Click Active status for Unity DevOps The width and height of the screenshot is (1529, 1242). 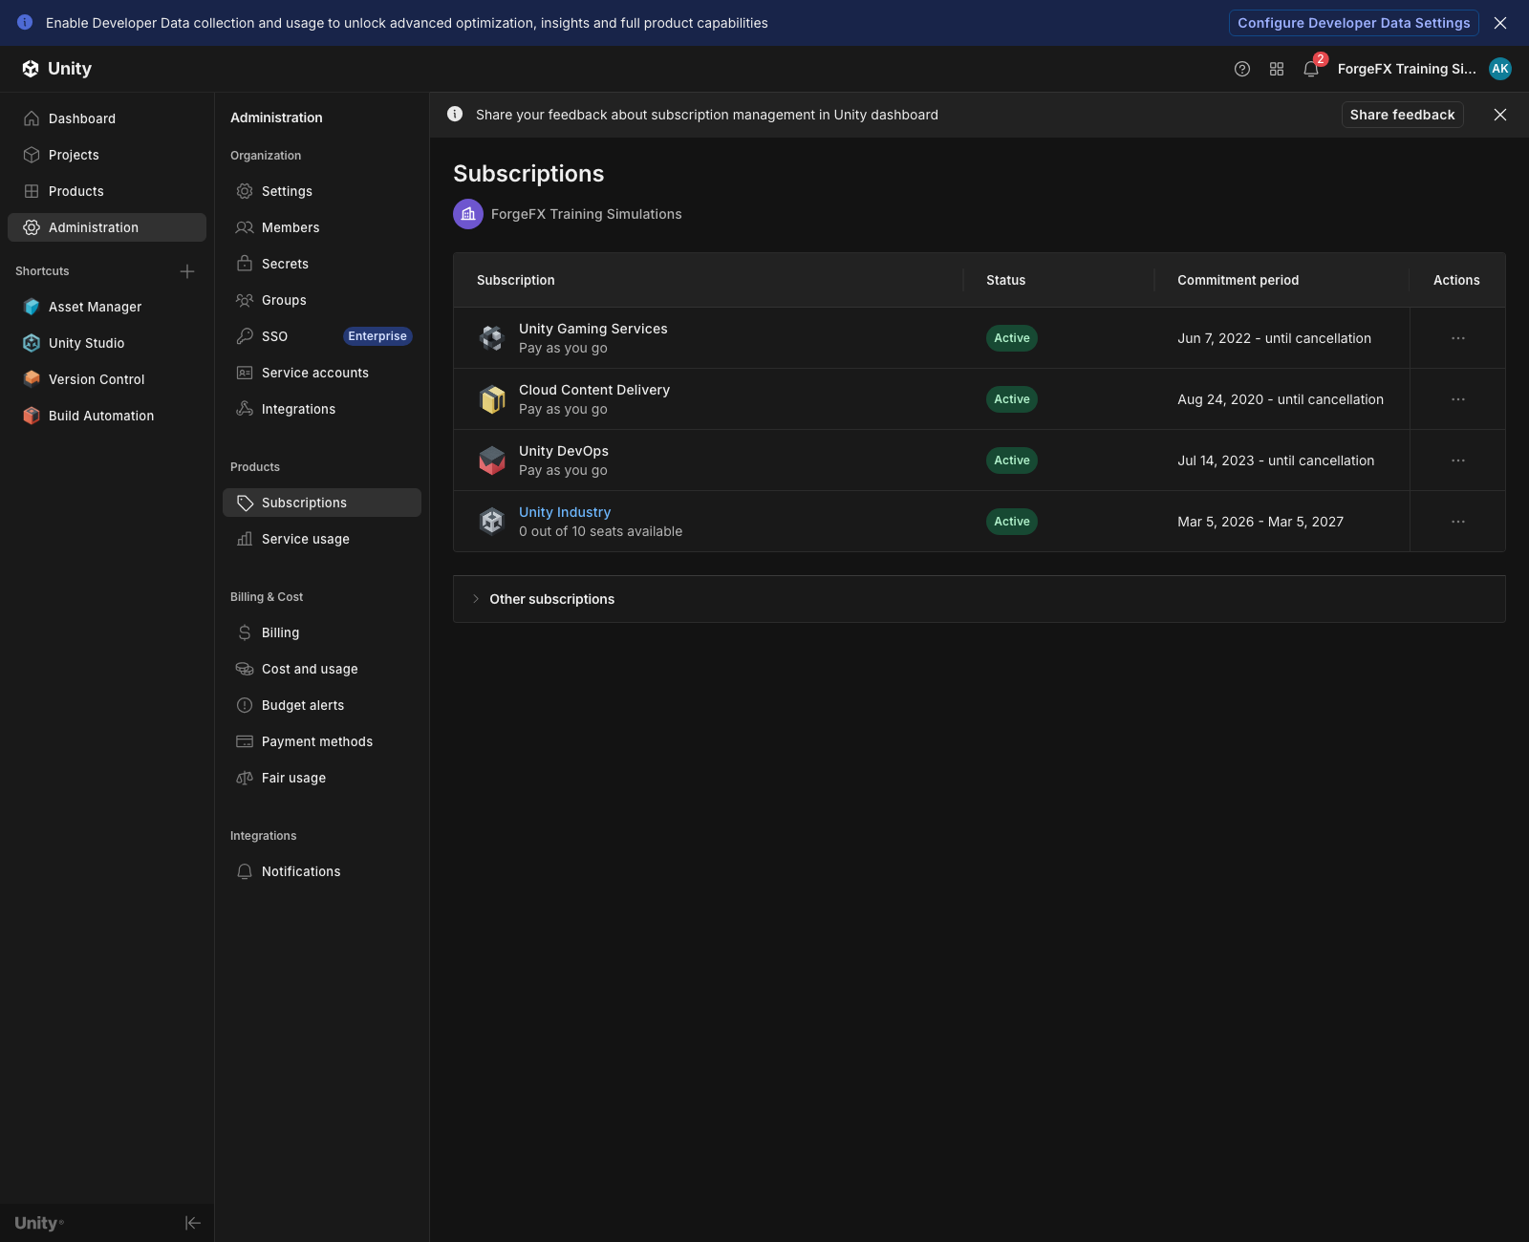click(1012, 460)
